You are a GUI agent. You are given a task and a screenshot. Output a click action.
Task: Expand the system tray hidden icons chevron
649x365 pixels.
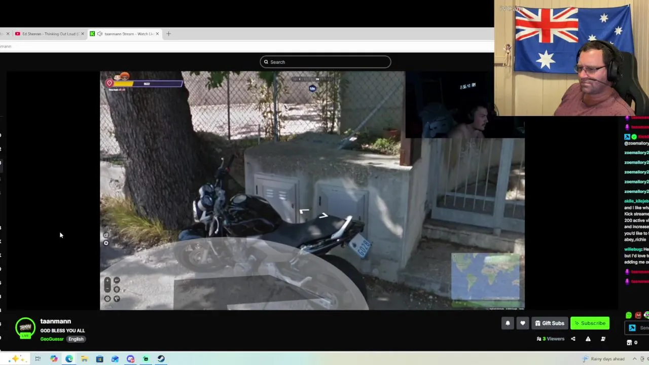tap(635, 359)
